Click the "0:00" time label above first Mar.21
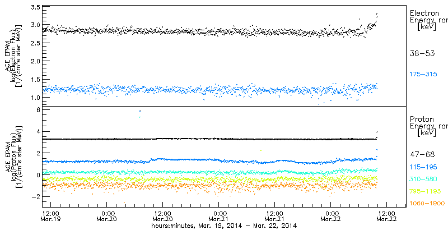 pyautogui.click(x=220, y=214)
